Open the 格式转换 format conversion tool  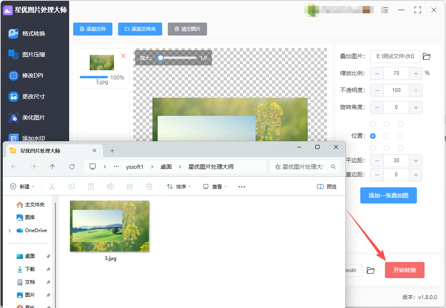(27, 34)
